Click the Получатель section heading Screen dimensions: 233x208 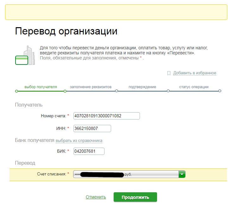(29, 105)
